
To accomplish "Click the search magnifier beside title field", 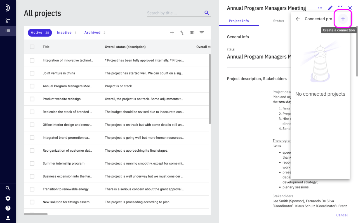I will (x=207, y=13).
